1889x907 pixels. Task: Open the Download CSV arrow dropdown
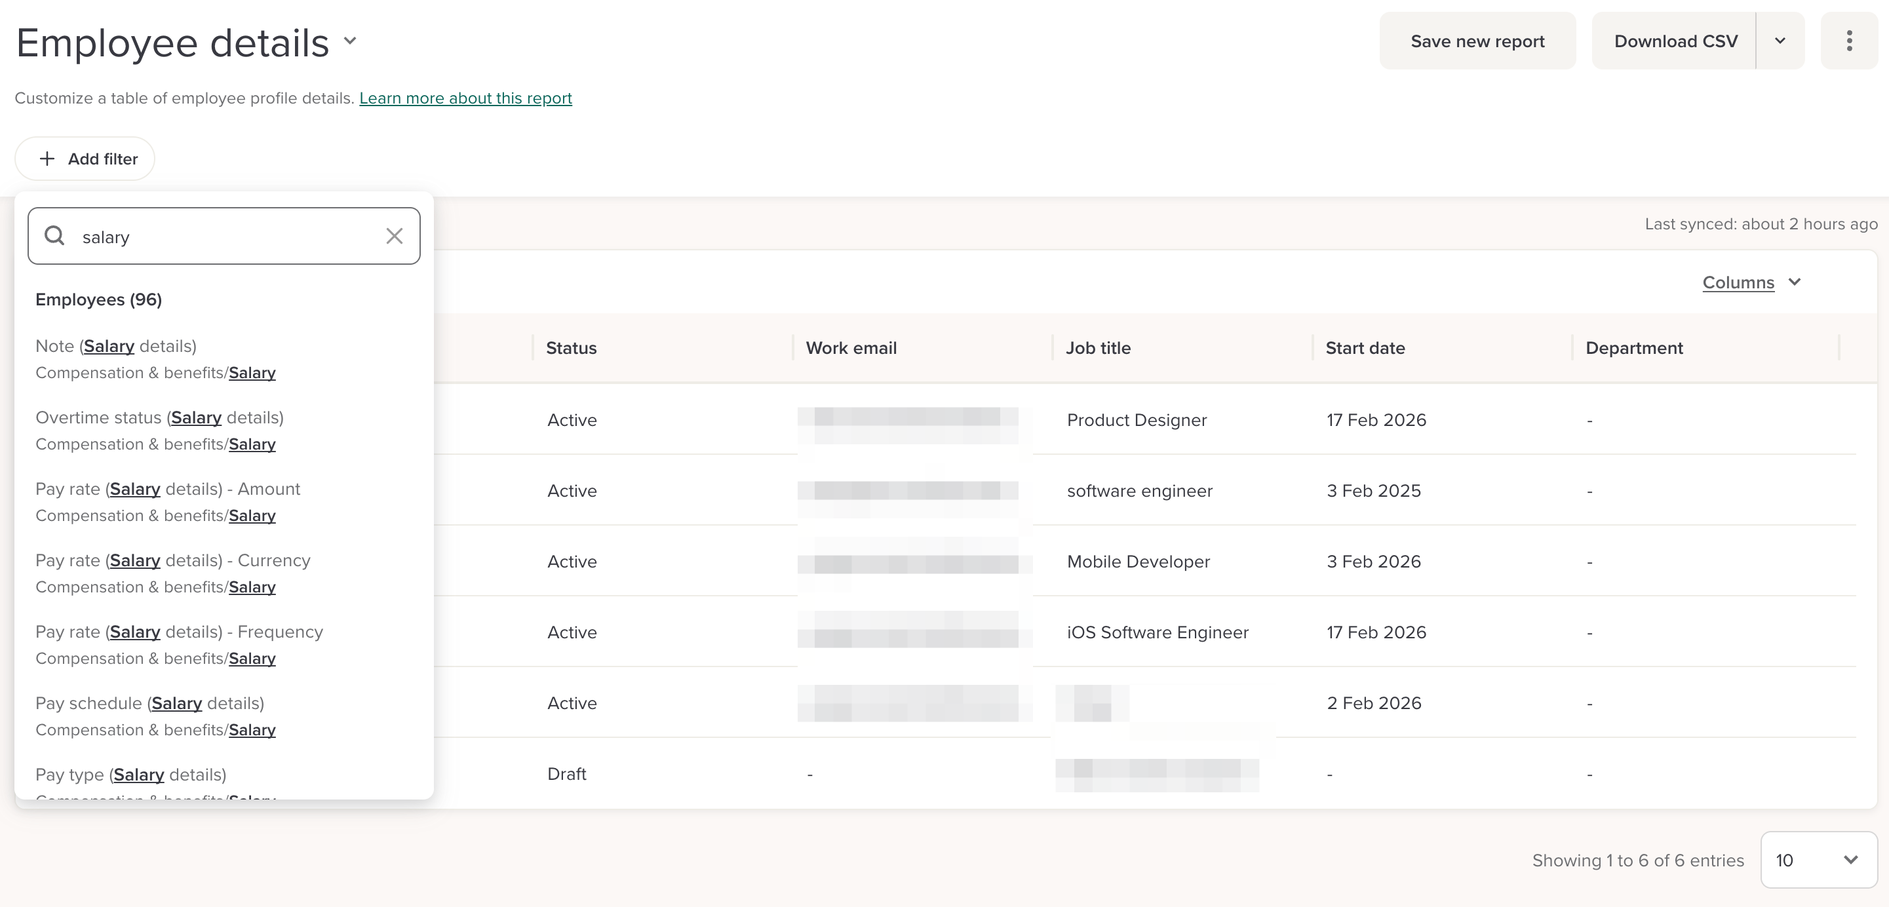(1780, 41)
